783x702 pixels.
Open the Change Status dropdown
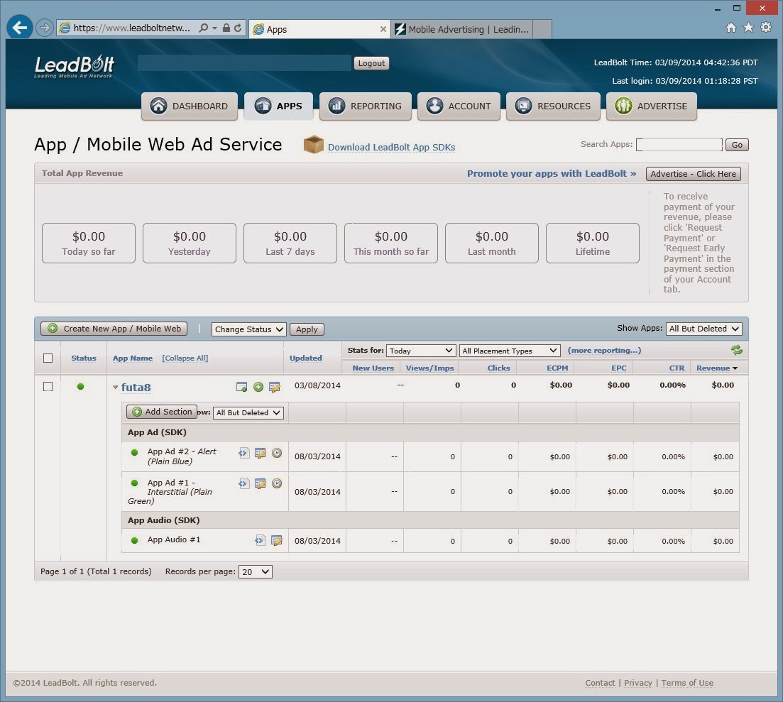248,329
